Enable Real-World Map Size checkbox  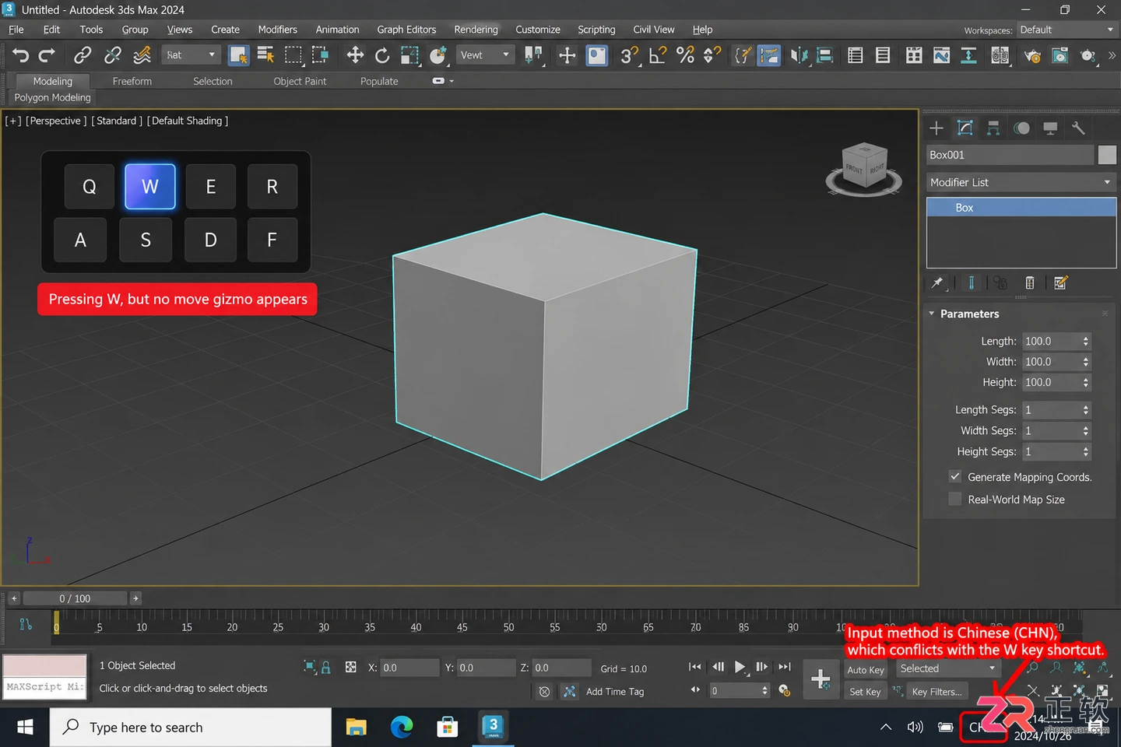955,500
